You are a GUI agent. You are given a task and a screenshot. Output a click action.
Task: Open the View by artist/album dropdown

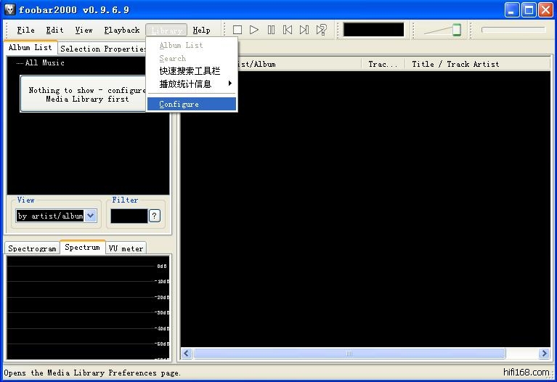[x=90, y=216]
